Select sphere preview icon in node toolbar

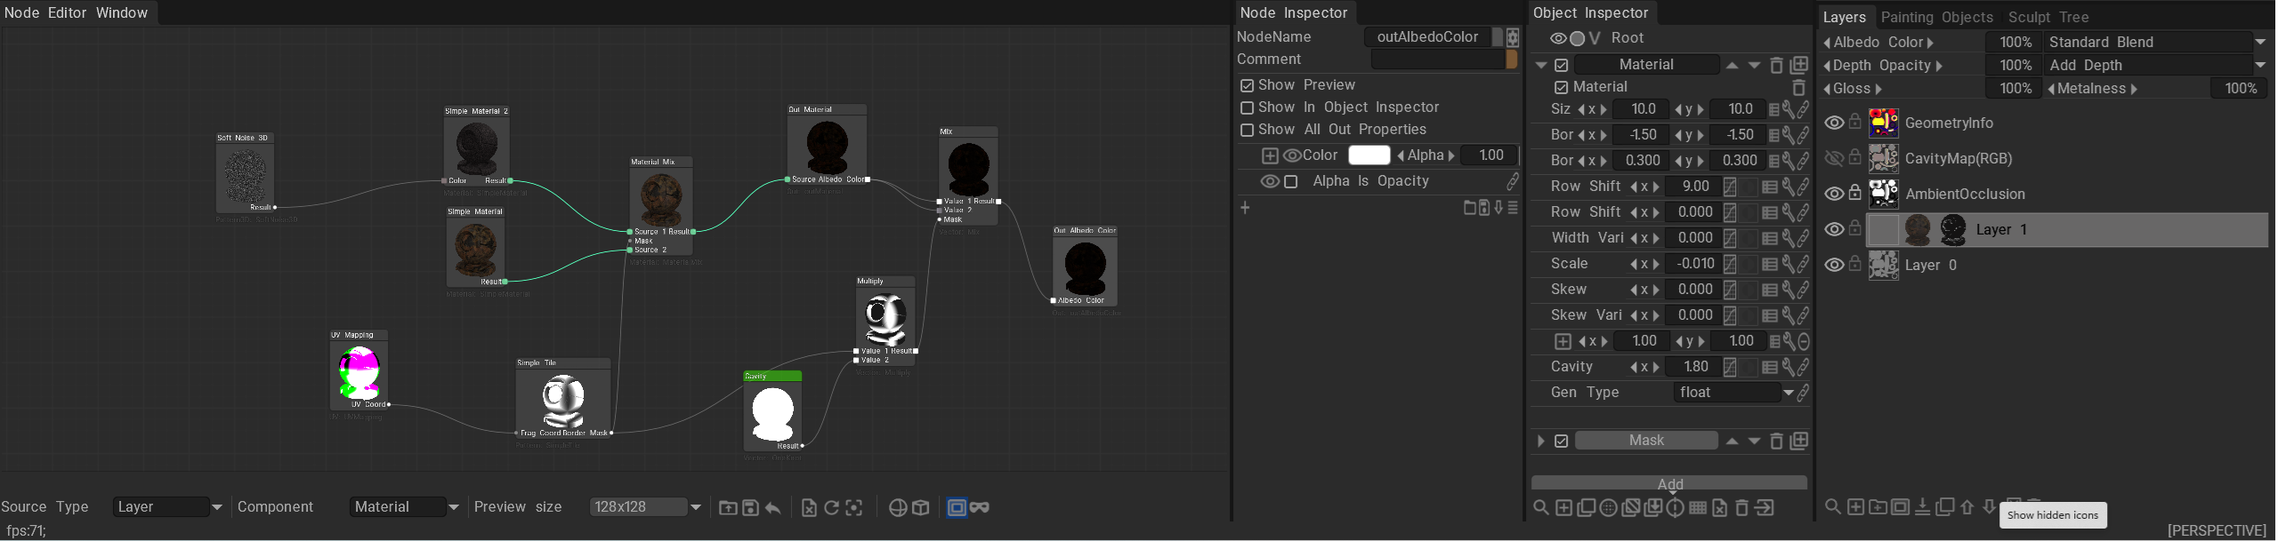pyautogui.click(x=898, y=507)
